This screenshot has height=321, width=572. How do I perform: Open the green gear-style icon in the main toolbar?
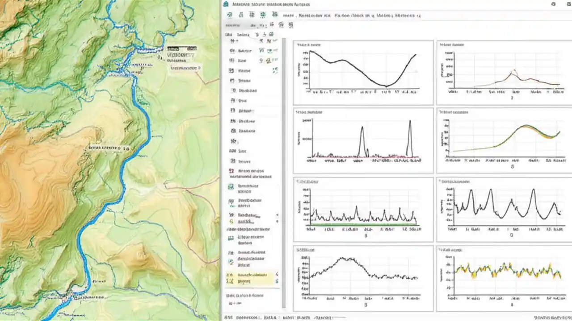(x=263, y=15)
